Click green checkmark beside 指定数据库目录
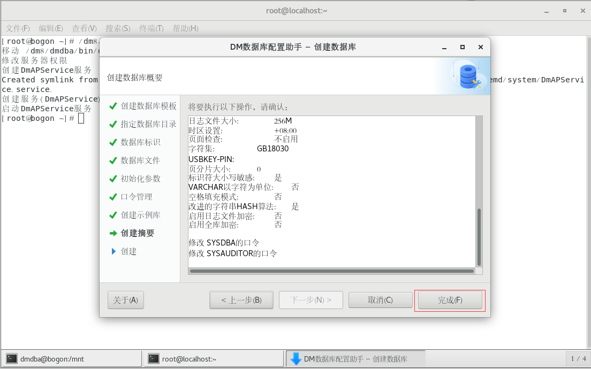This screenshot has height=369, width=591. point(113,124)
